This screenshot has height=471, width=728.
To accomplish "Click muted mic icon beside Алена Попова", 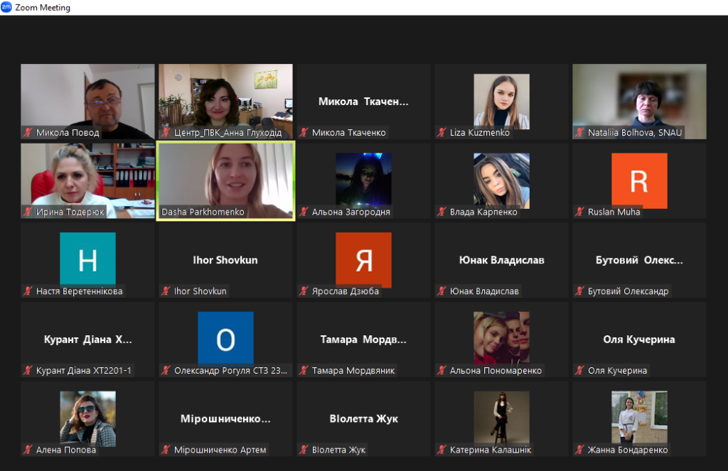I will pyautogui.click(x=28, y=450).
